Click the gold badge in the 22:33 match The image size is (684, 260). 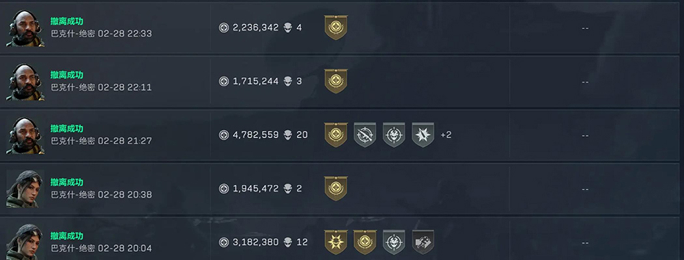[336, 27]
